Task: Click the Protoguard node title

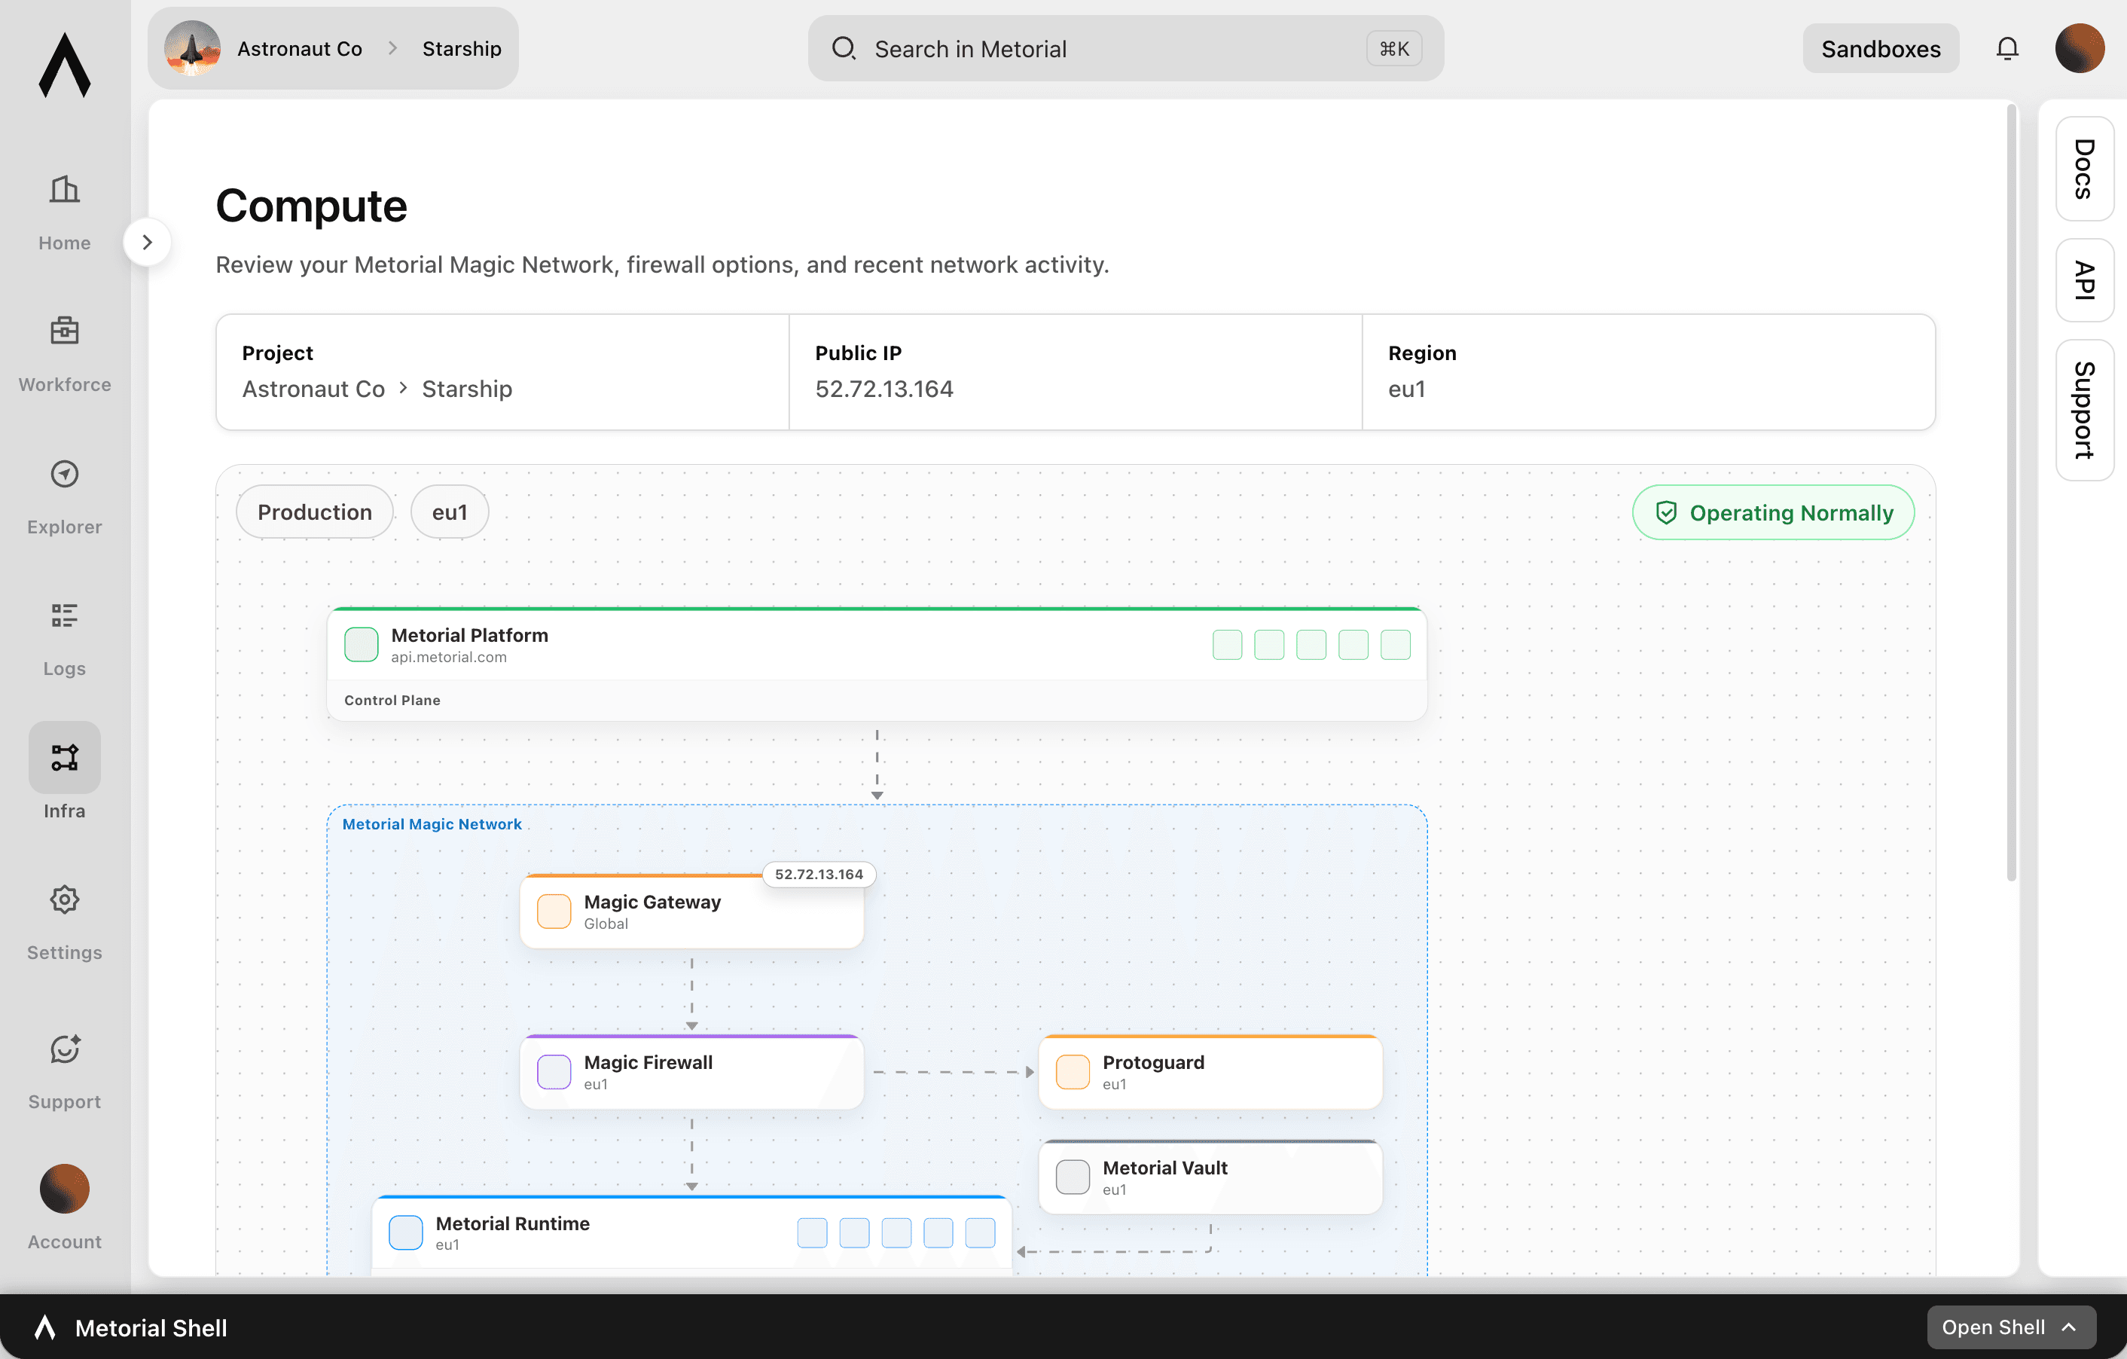Action: coord(1152,1062)
